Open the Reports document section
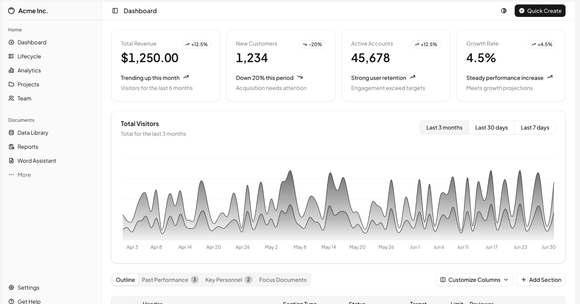 tap(27, 147)
